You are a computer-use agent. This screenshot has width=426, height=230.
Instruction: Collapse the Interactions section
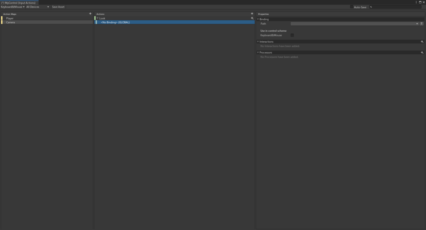258,42
